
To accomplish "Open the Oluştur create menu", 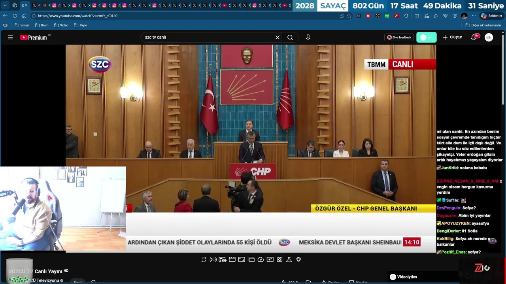I will [x=452, y=37].
